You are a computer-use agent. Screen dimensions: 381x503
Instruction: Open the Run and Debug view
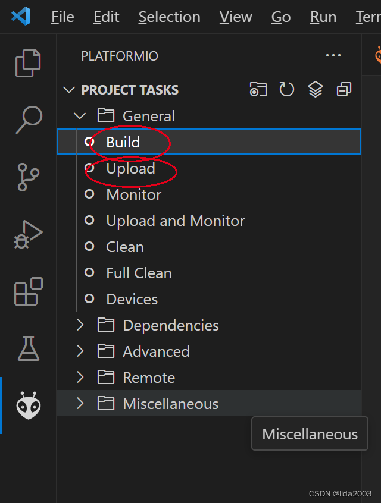[28, 234]
